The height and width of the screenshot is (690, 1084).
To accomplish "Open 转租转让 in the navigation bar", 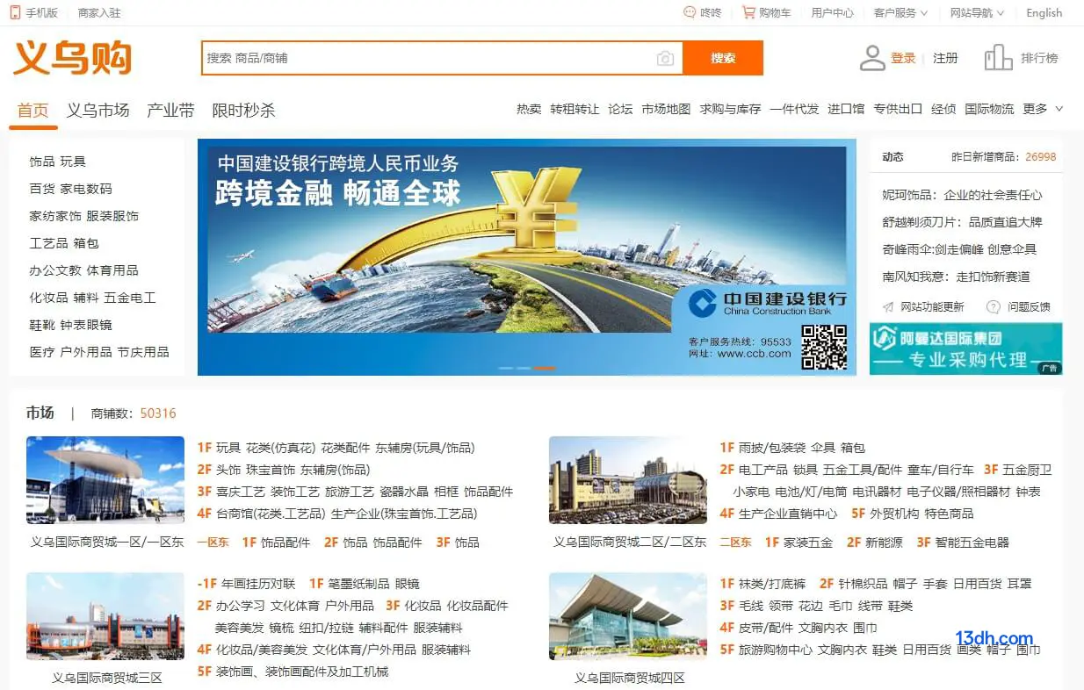I will (575, 109).
